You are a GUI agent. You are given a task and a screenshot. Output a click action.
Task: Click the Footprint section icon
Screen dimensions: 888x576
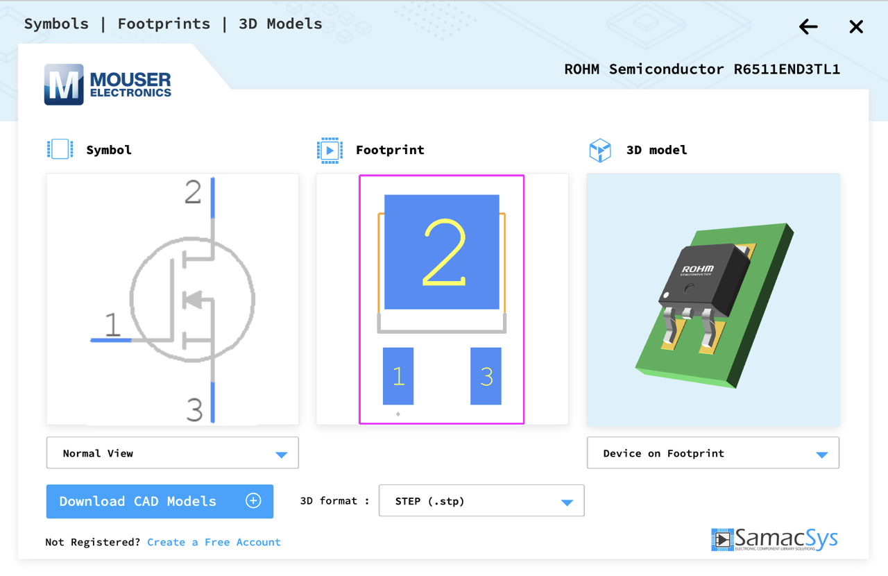click(x=330, y=150)
